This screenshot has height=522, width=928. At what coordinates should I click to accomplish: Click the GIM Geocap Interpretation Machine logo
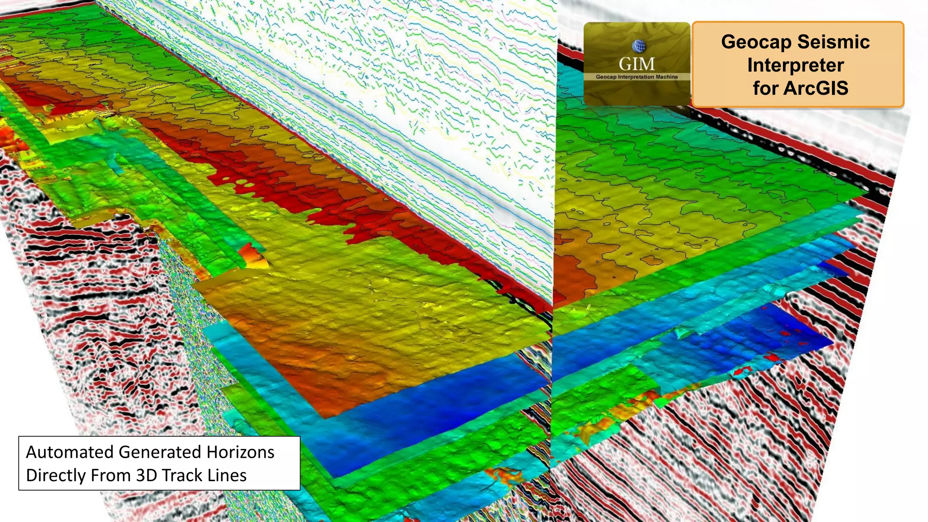(x=637, y=64)
